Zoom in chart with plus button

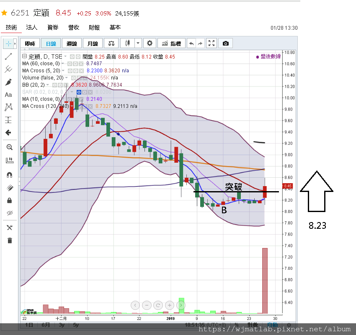169,305
